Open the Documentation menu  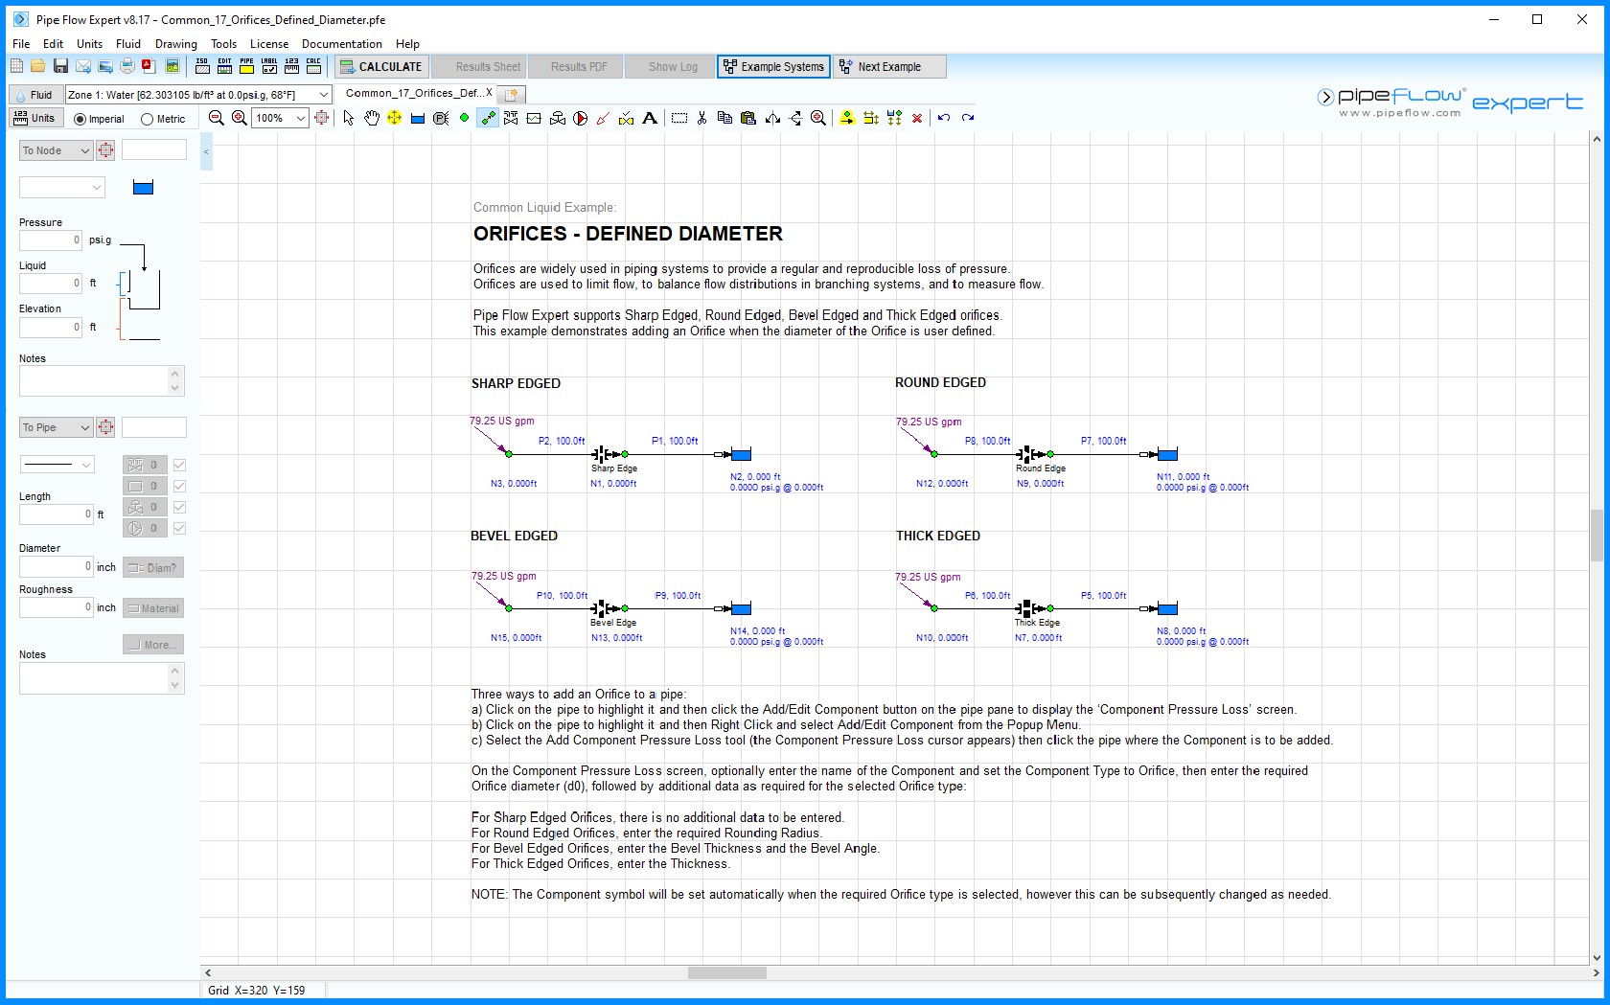click(342, 43)
